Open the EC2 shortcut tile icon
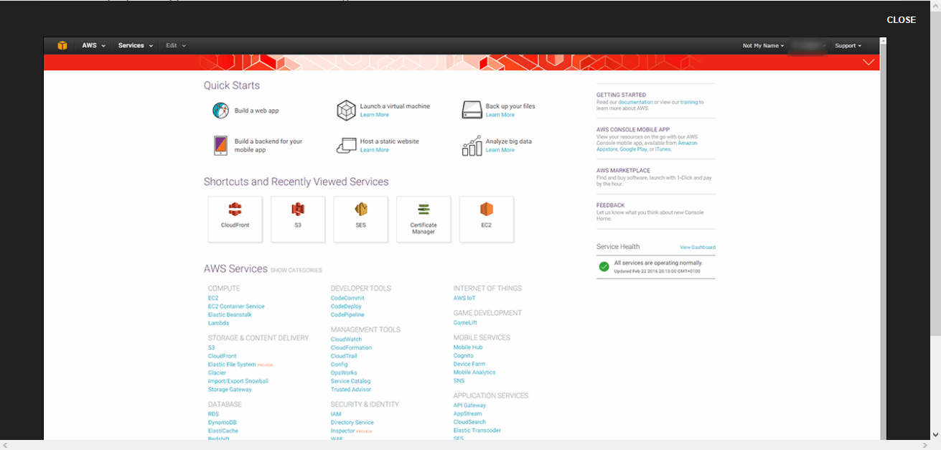This screenshot has height=450, width=941. (x=487, y=209)
